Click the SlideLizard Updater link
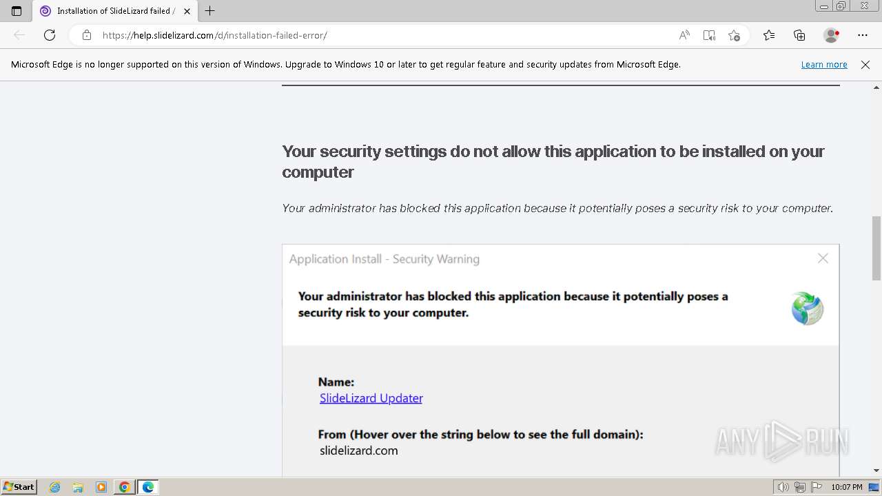Viewport: 882px width, 496px height. (x=371, y=398)
